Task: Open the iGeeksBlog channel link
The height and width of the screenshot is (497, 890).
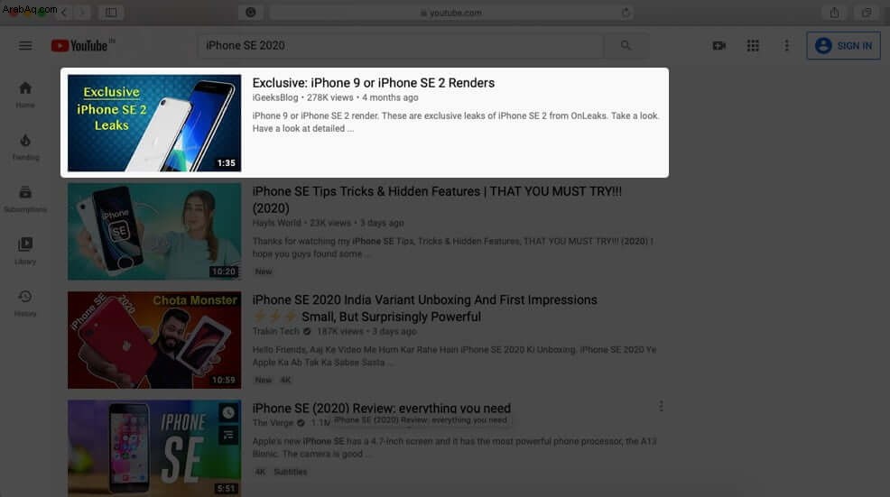Action: tap(275, 97)
